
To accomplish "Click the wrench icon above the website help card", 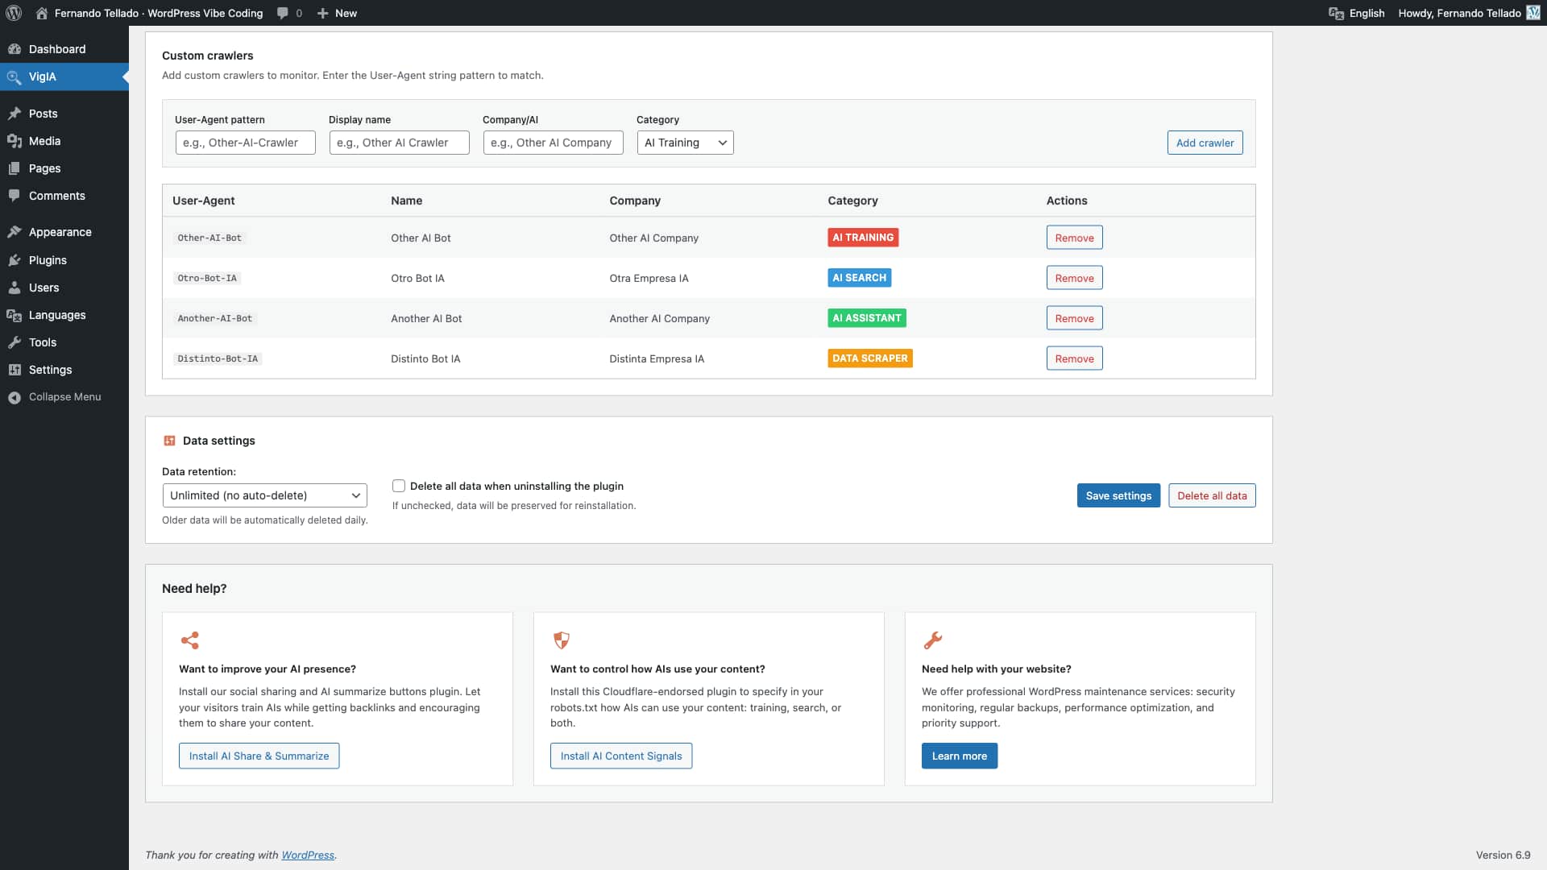I will 932,640.
